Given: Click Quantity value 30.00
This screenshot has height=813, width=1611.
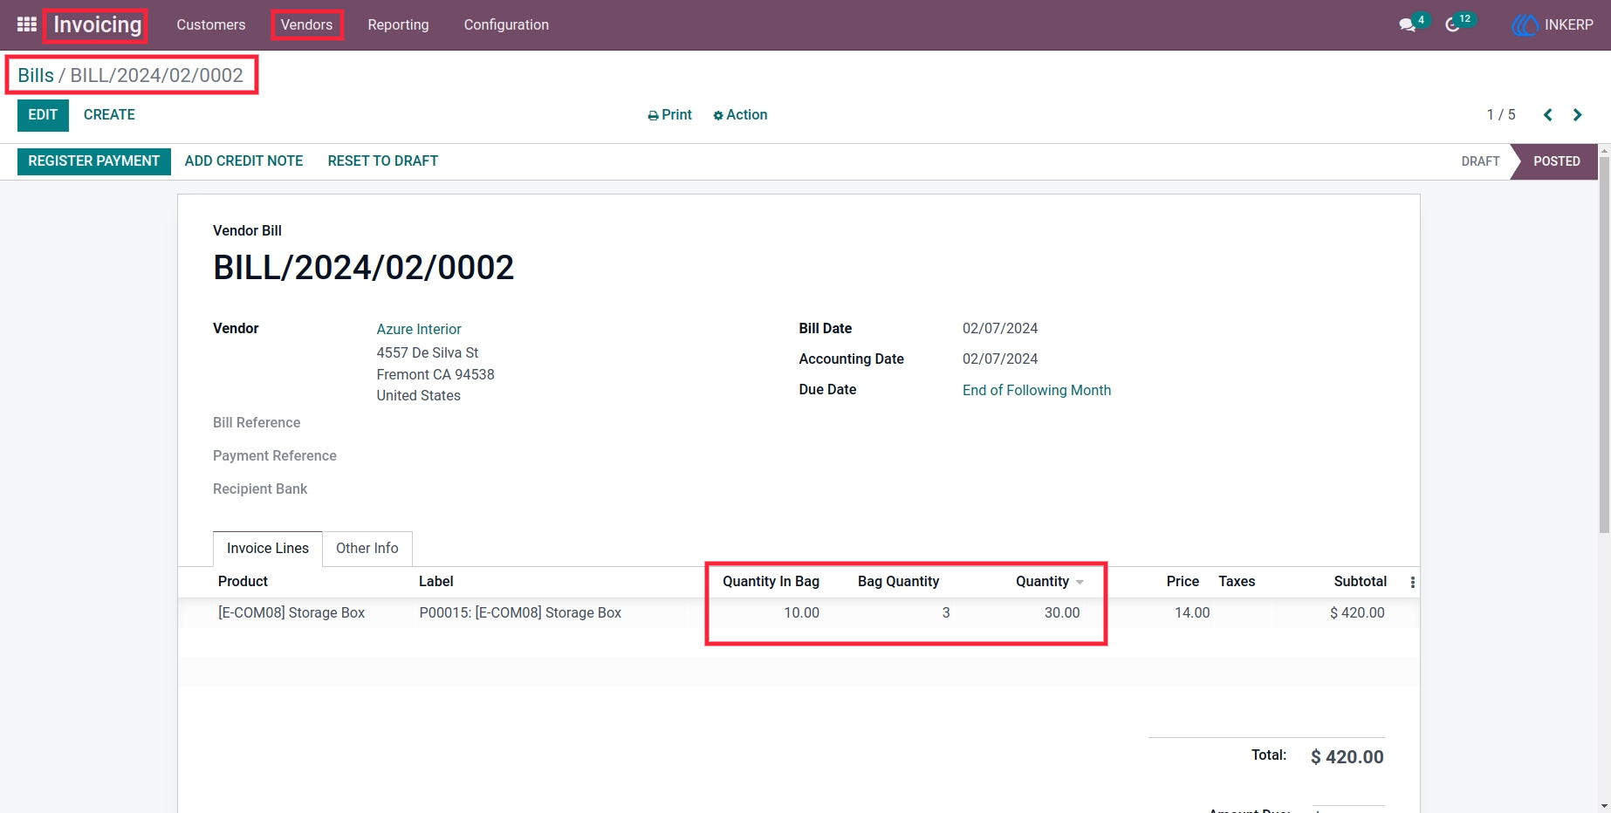Looking at the screenshot, I should tap(1062, 613).
